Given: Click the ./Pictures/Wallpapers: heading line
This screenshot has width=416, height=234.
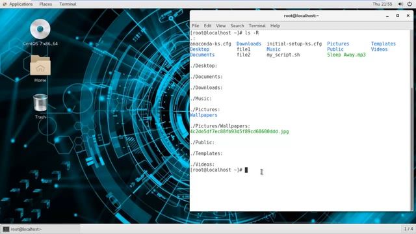Looking at the screenshot, I should tap(220, 126).
